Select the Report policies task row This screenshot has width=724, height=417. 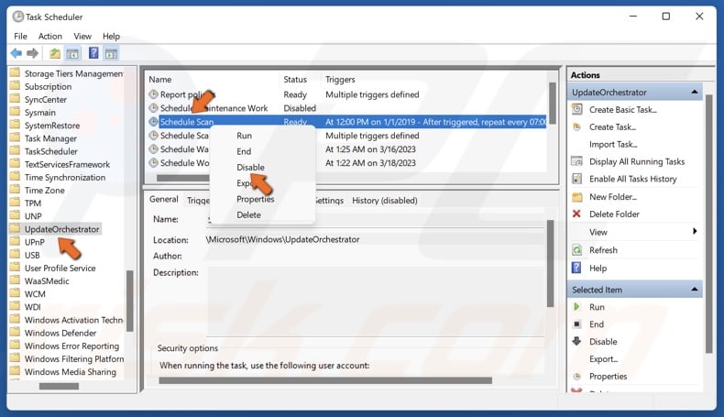347,94
